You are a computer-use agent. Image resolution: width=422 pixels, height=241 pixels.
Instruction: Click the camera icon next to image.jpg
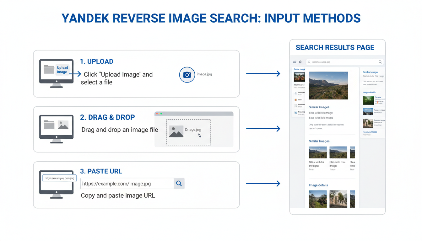click(x=187, y=75)
